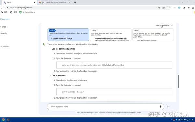Click the Get-WindowsProductKey command box
This screenshot has width=195, height=122.
114,92
